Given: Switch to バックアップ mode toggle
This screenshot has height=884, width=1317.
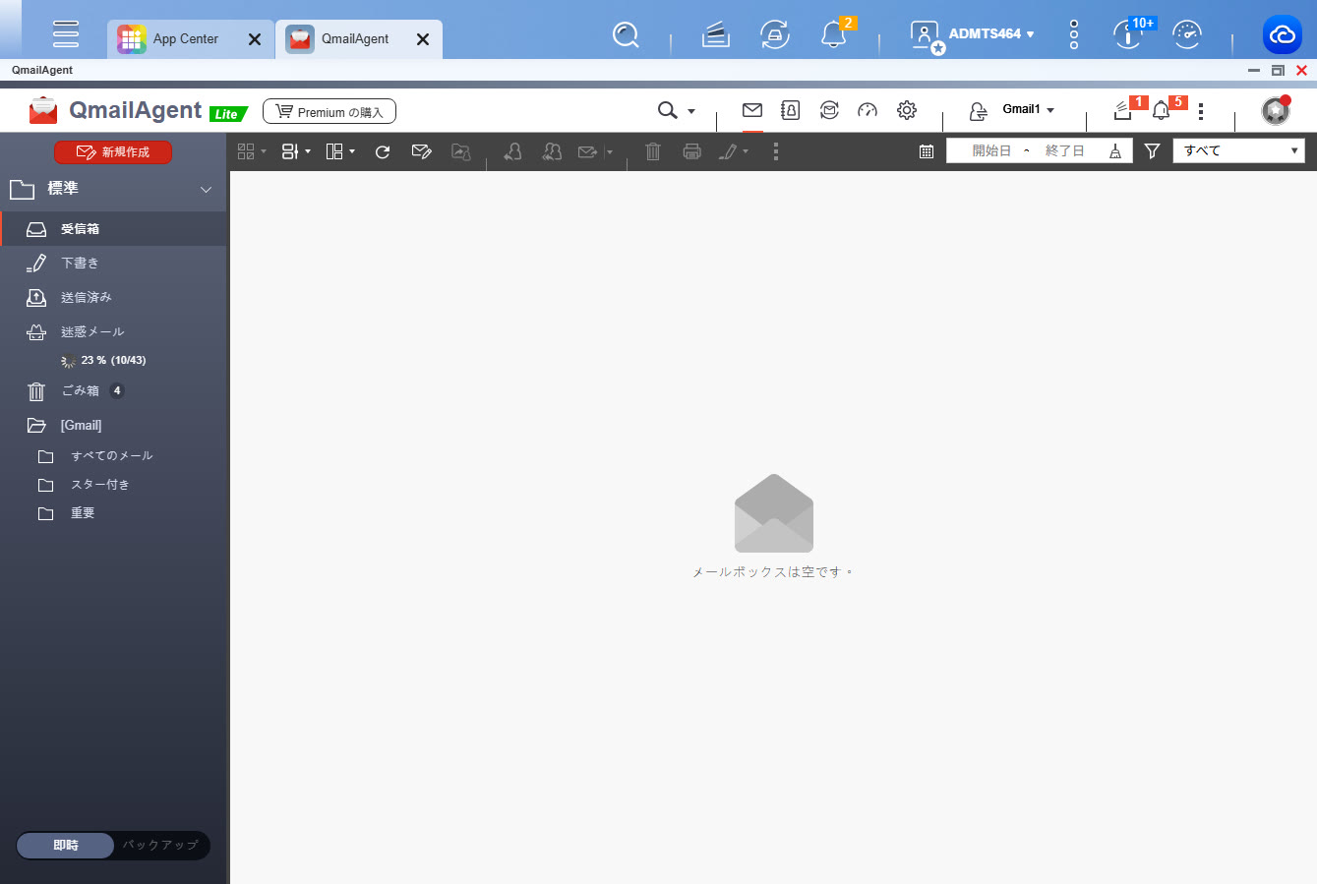Looking at the screenshot, I should [x=160, y=846].
